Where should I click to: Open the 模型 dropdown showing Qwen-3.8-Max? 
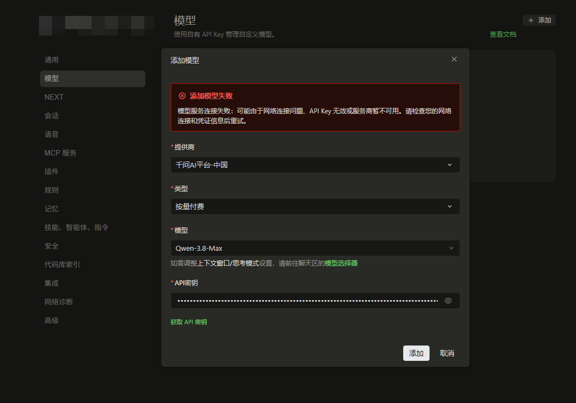click(x=315, y=248)
